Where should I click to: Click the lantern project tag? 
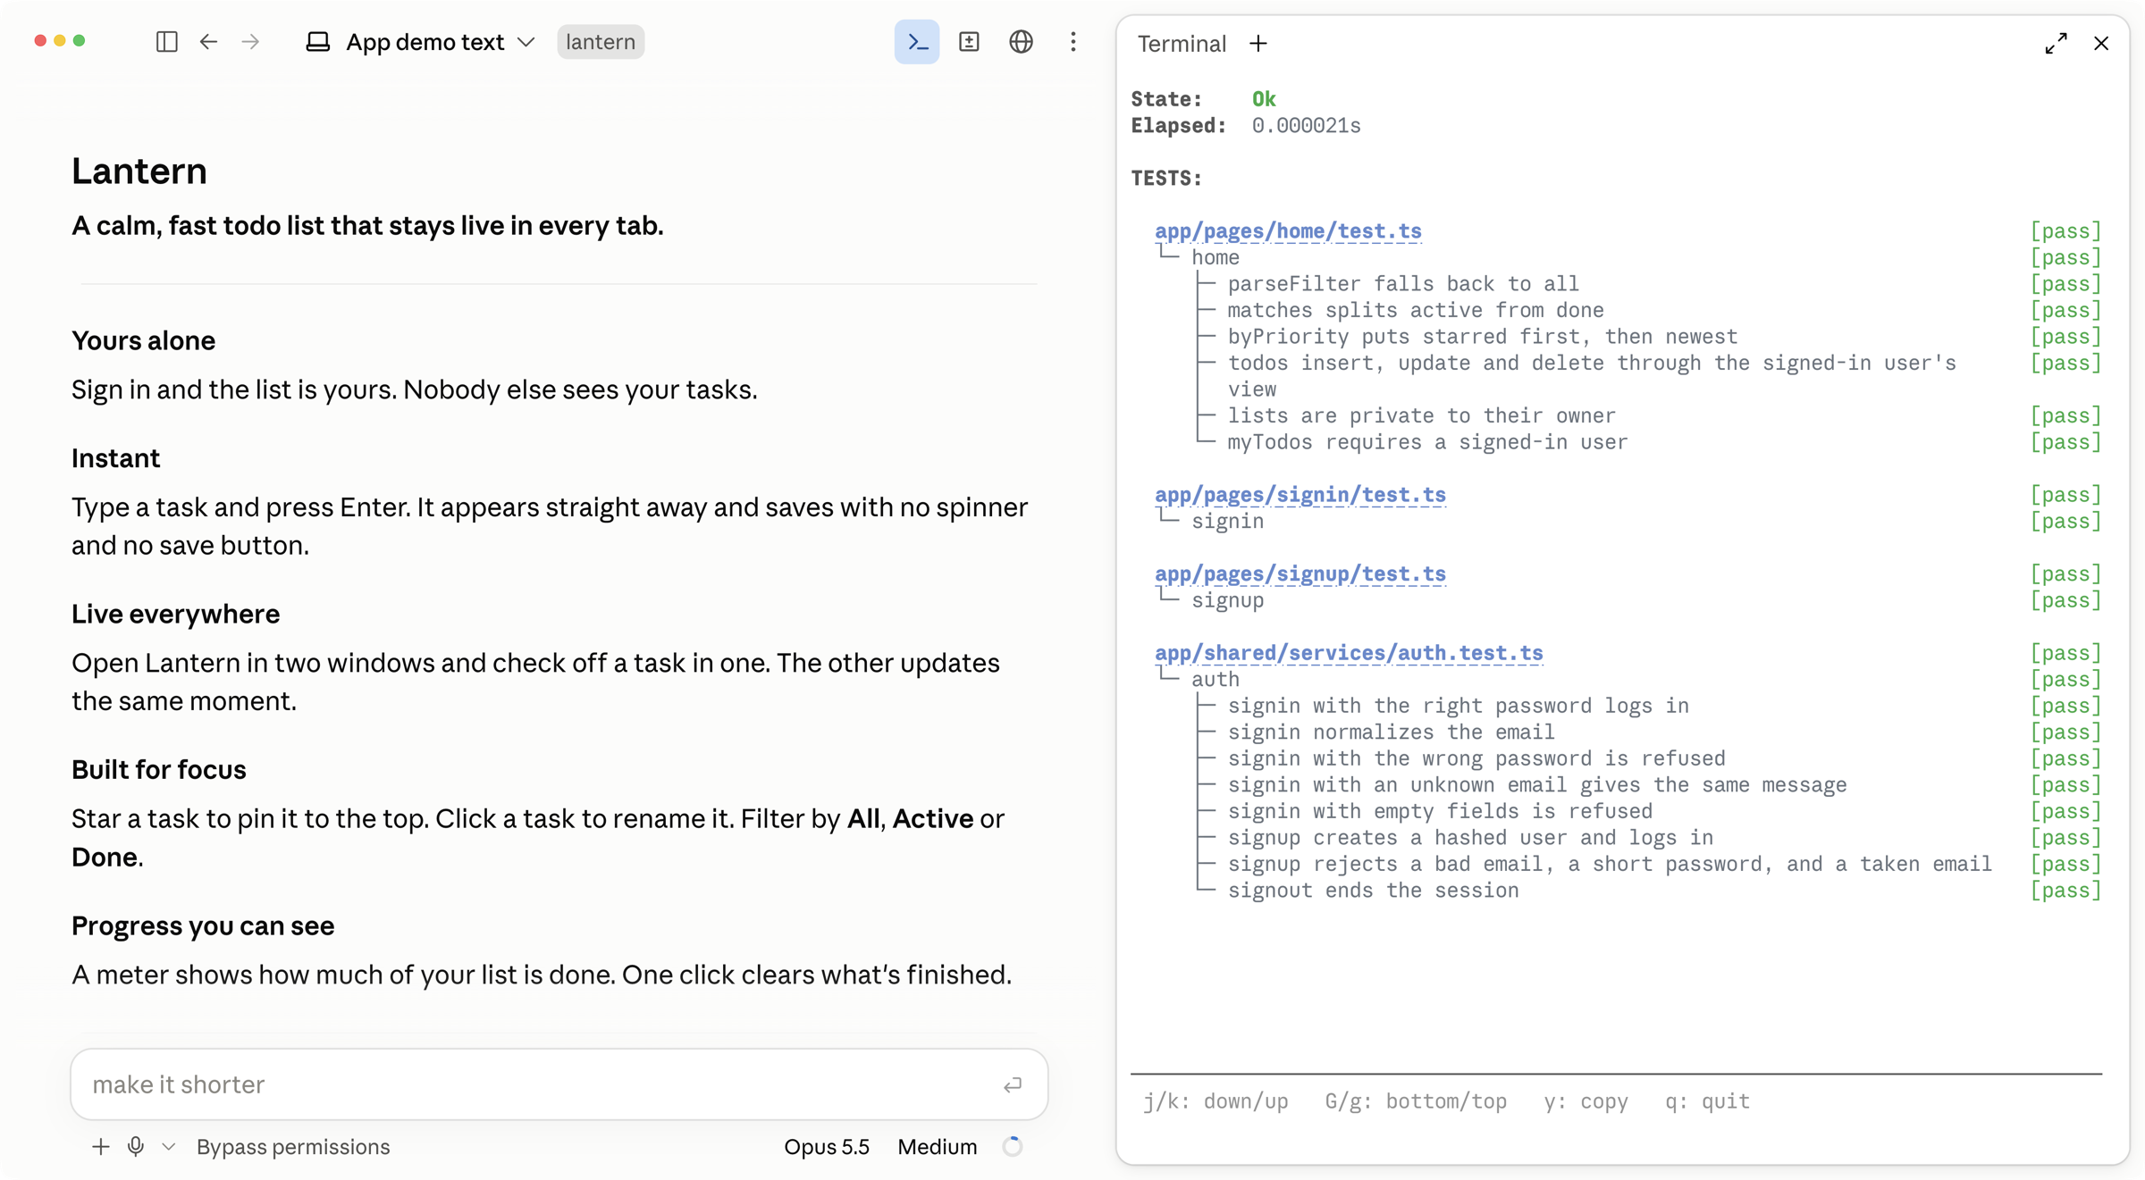tap(601, 42)
